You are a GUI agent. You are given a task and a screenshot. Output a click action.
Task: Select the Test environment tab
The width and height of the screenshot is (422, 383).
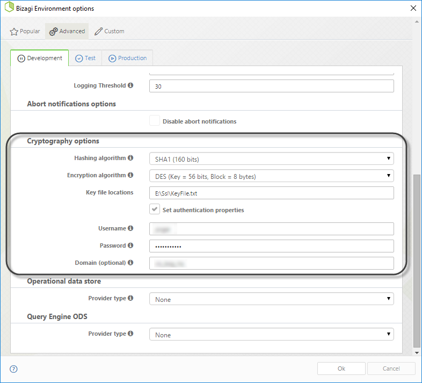(x=85, y=58)
